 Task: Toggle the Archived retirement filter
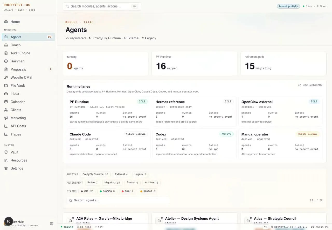click(152, 183)
